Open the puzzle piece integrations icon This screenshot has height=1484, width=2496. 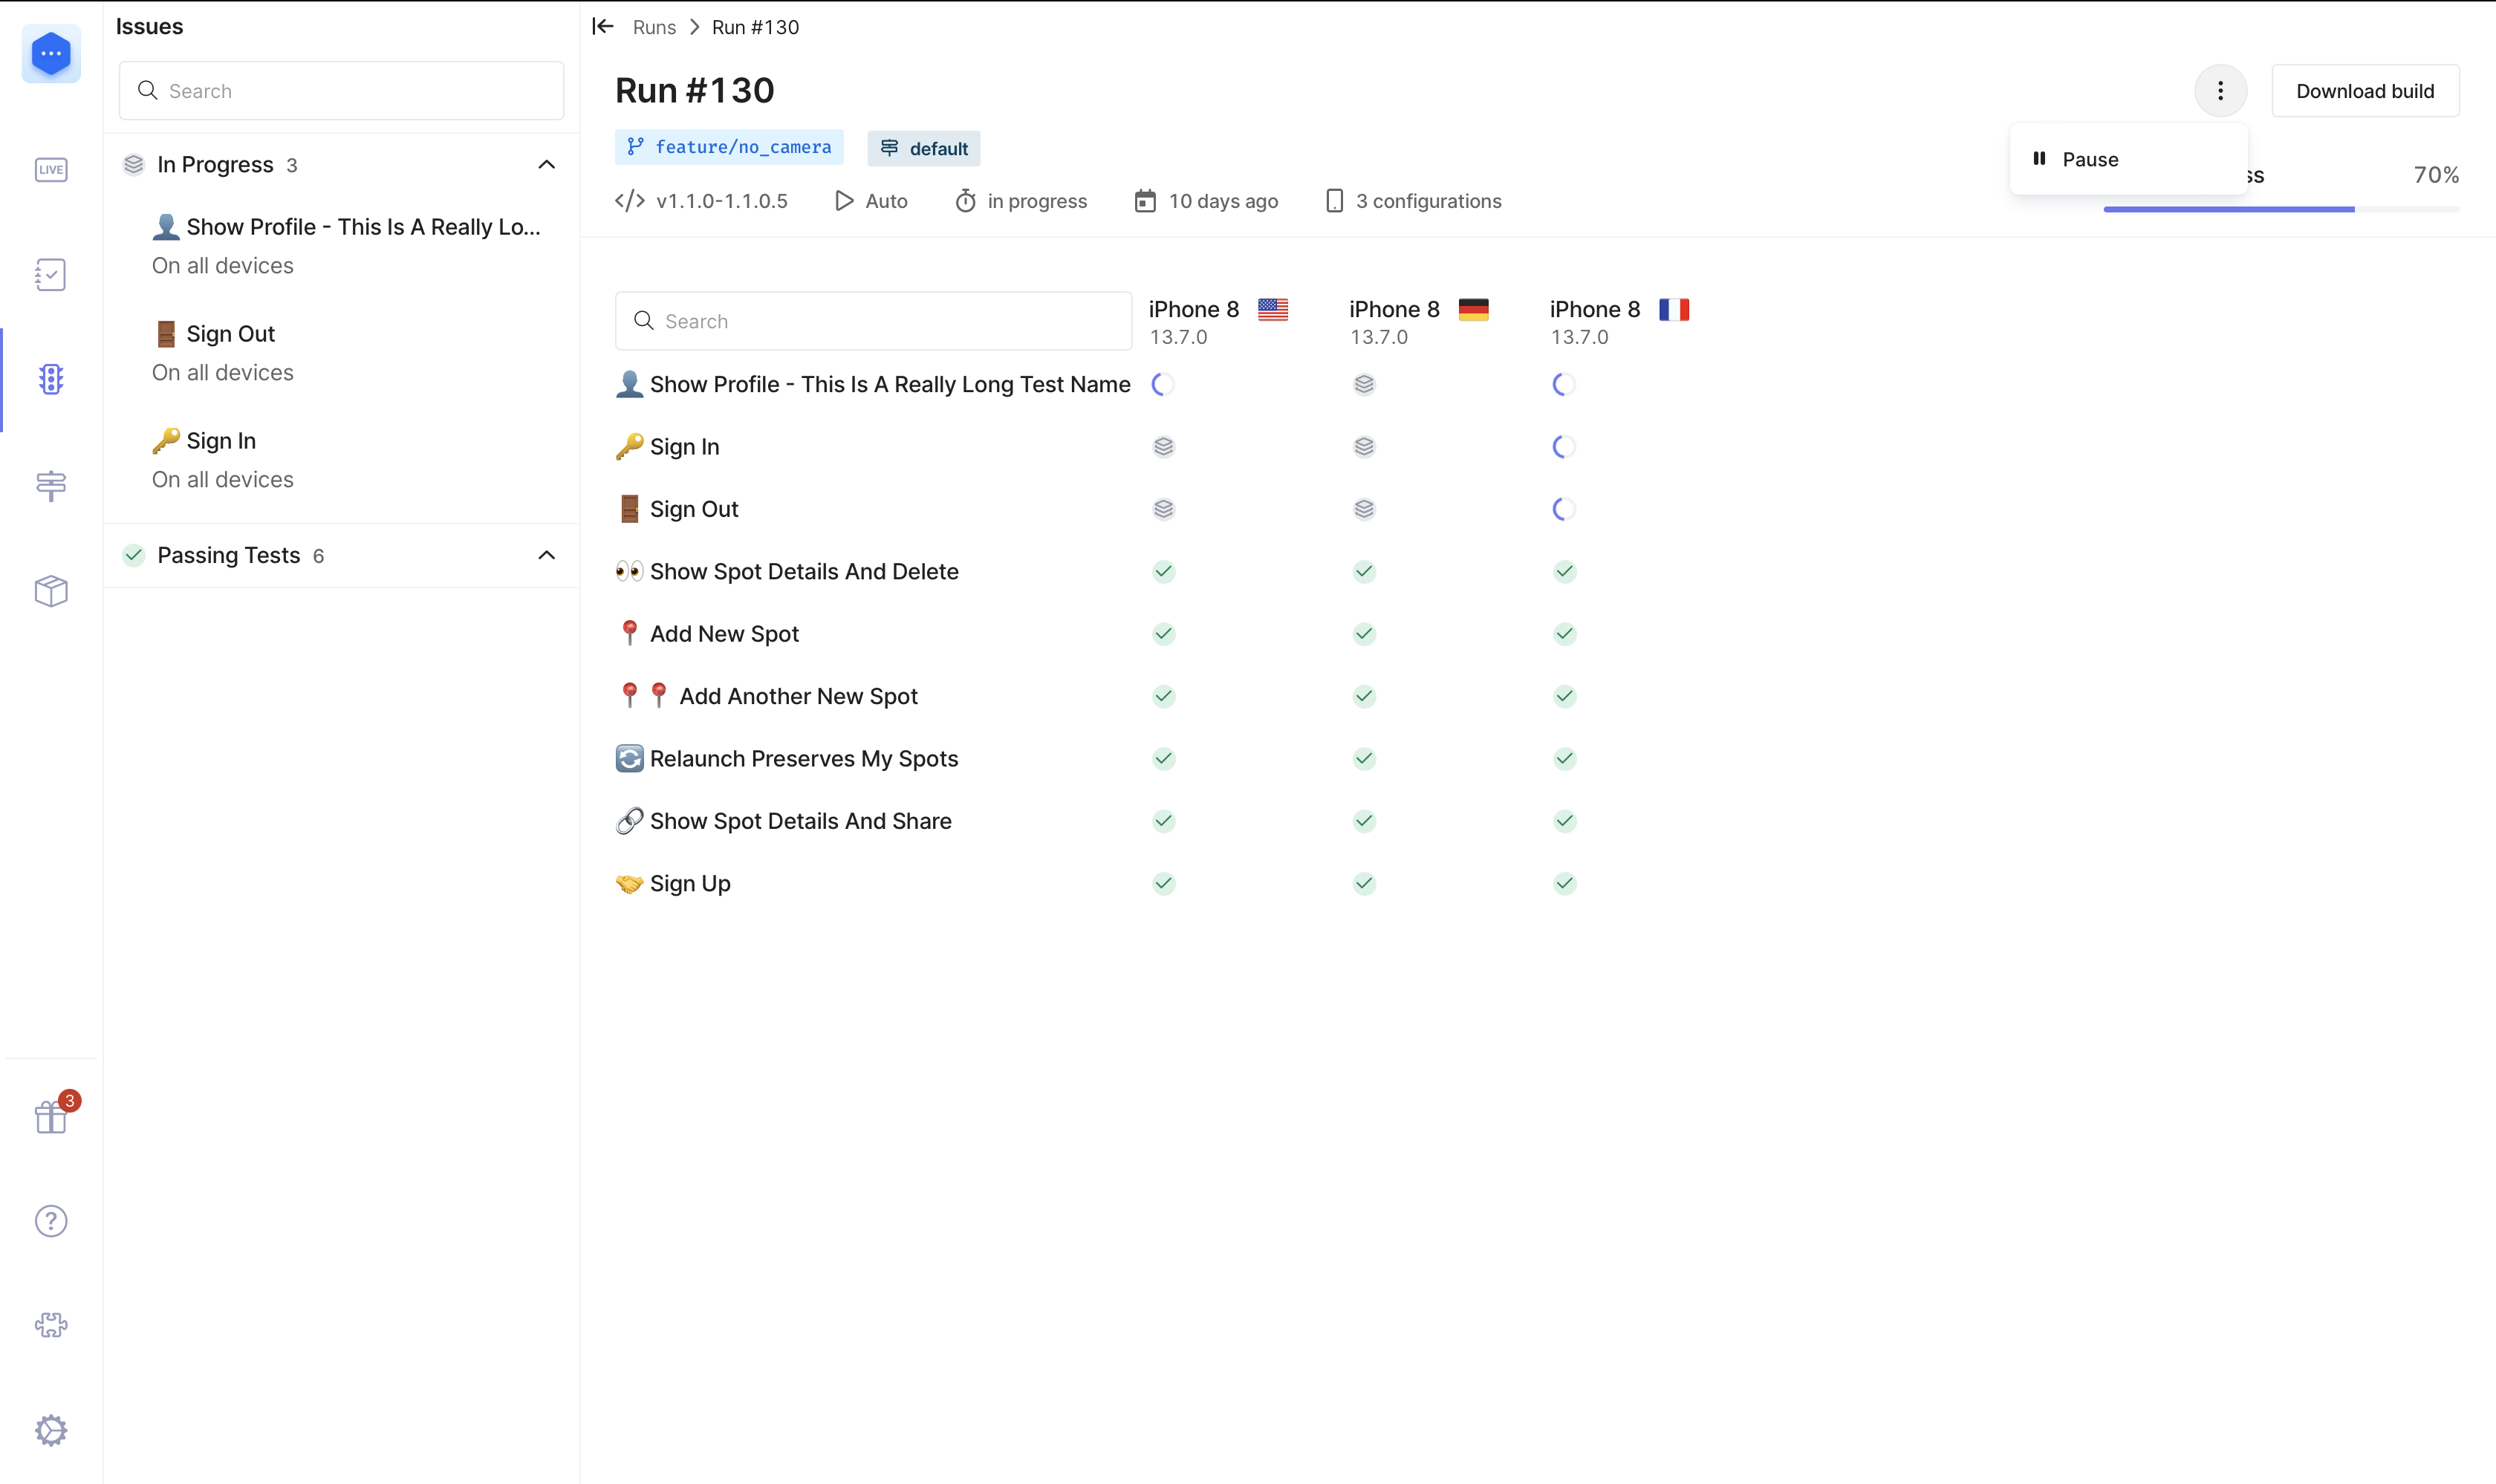tap(51, 1325)
